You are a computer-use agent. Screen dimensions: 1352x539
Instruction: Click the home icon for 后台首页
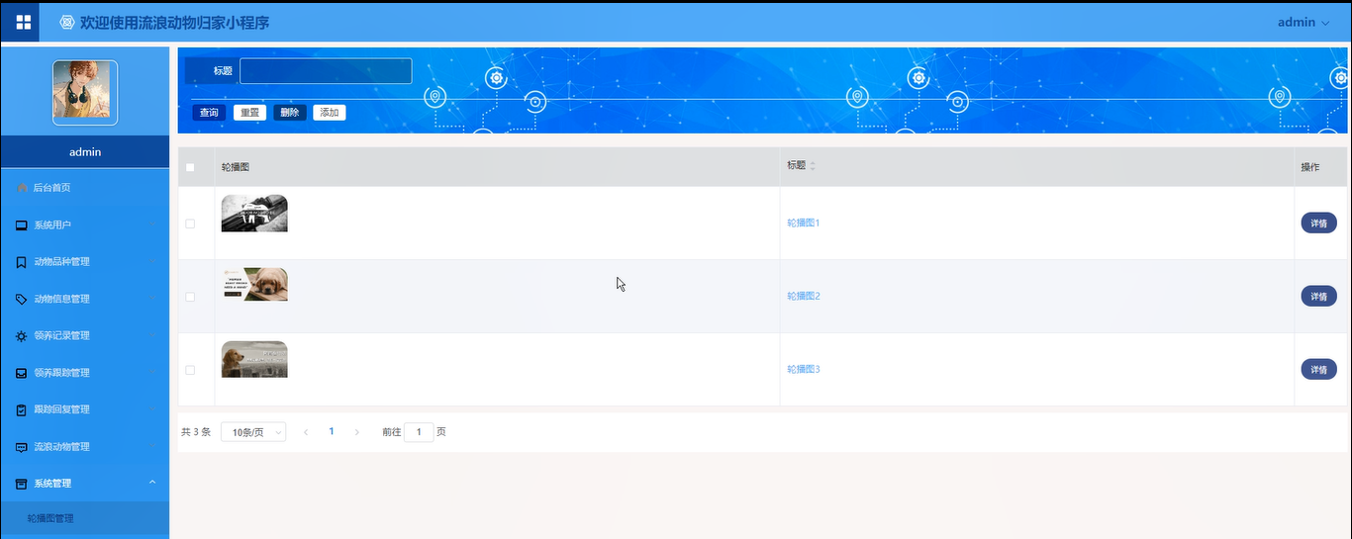(22, 188)
